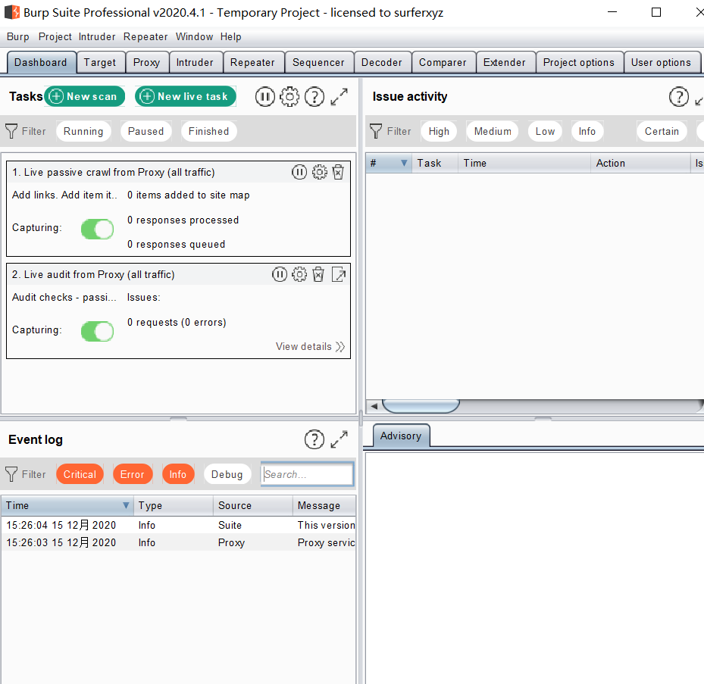Toggle orange Info event log filter
The height and width of the screenshot is (684, 704).
tap(178, 474)
